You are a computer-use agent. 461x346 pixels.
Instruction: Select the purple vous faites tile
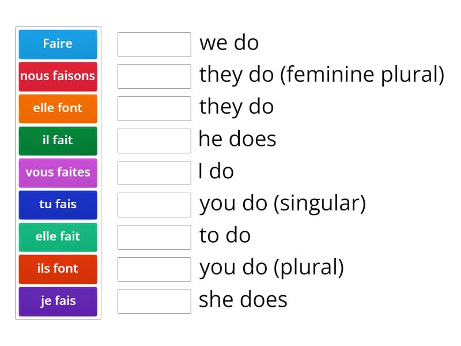[58, 172]
